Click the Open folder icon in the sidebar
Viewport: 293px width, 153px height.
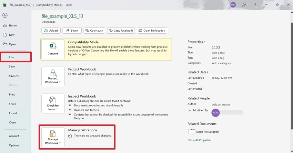[5, 44]
